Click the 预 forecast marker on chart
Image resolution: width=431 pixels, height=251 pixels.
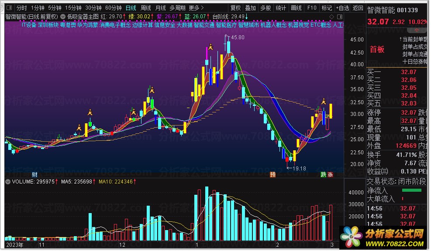pyautogui.click(x=272, y=175)
